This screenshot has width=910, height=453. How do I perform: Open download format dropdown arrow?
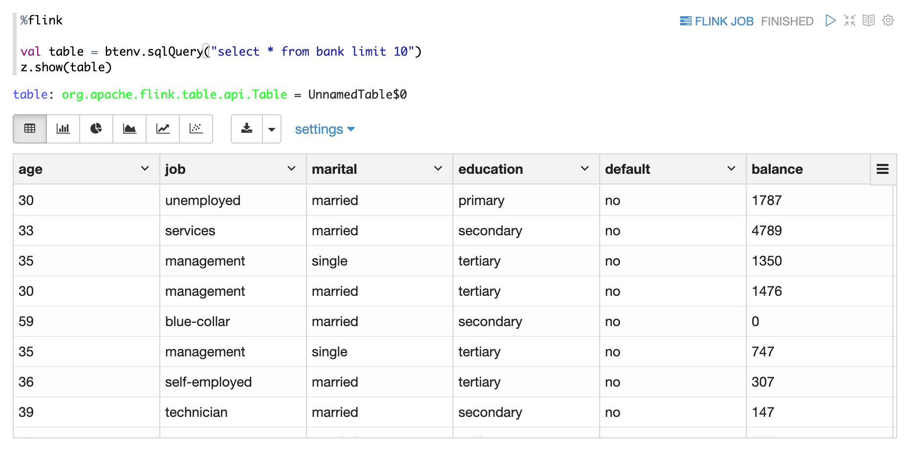pyautogui.click(x=272, y=129)
